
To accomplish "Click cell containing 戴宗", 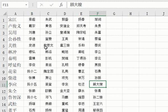I will 32,26.
